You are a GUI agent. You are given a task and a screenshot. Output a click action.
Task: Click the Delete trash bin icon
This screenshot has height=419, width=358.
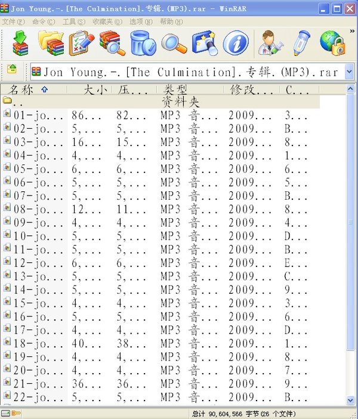143,43
